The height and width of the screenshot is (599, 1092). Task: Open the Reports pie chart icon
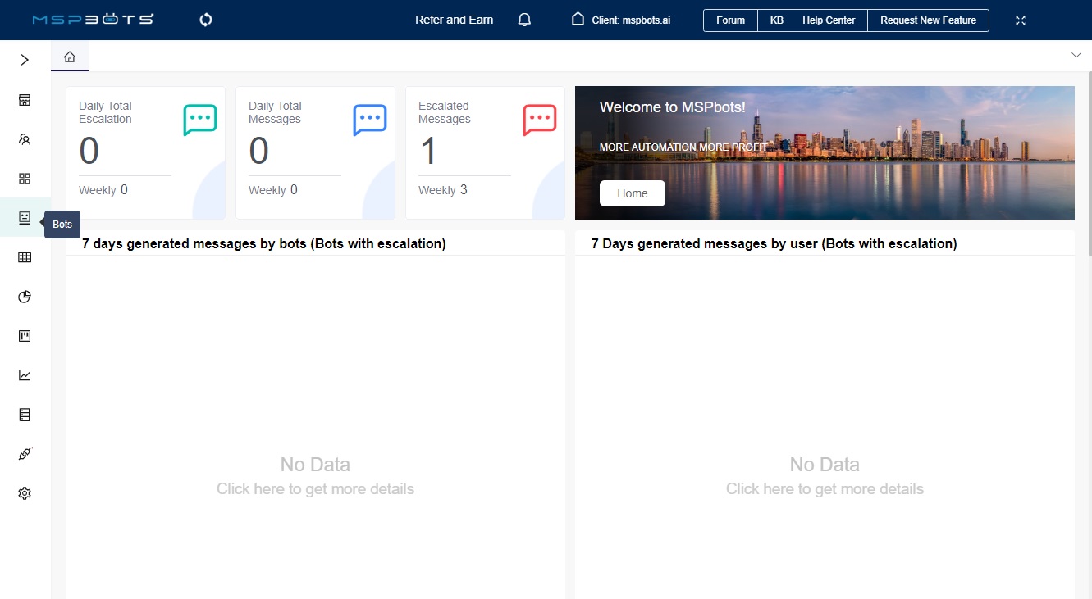pos(24,296)
